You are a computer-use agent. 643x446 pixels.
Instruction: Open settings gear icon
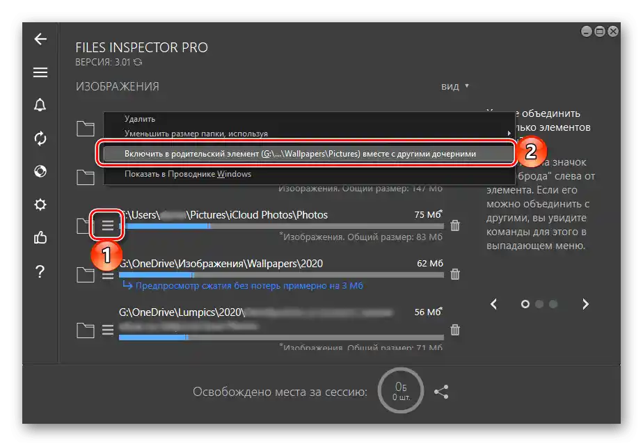click(40, 204)
